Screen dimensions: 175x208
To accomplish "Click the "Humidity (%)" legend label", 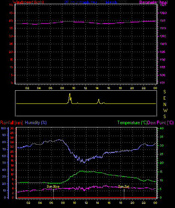I will click(x=36, y=123).
